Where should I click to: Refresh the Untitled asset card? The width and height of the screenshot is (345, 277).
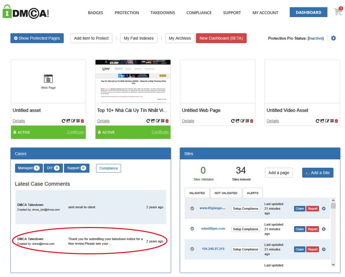[x=63, y=121]
